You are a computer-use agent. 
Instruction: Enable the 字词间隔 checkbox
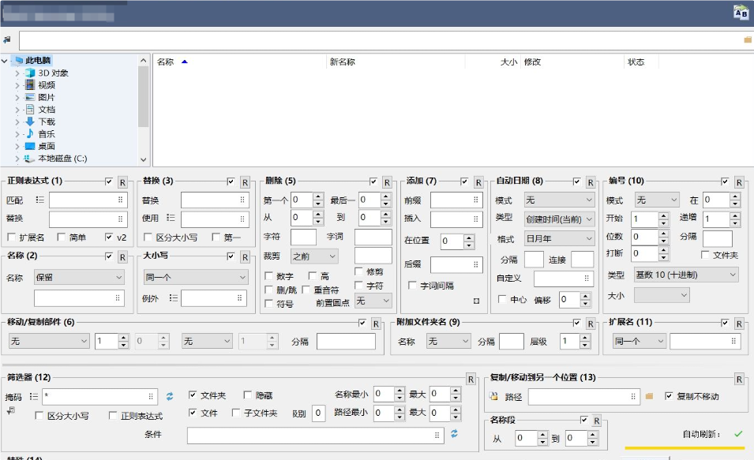point(412,285)
